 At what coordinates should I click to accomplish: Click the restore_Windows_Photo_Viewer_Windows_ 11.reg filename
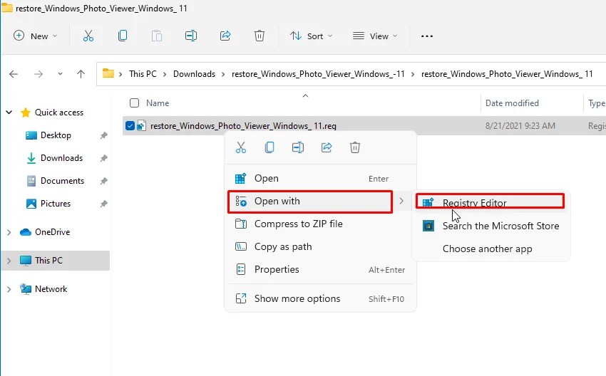[x=243, y=126]
